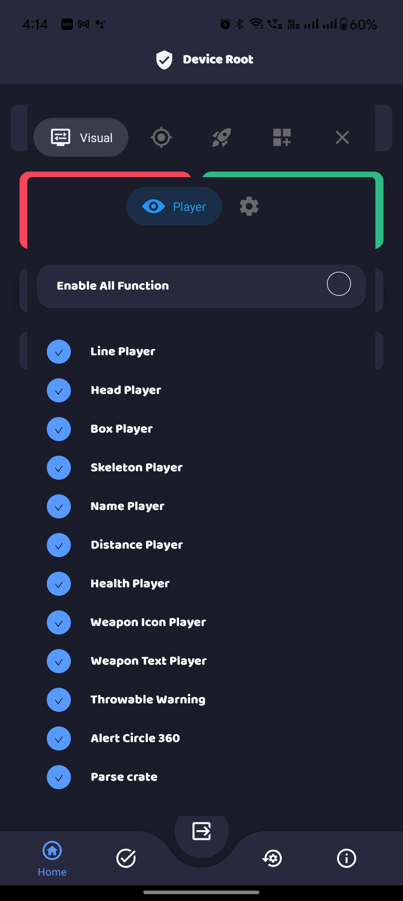Tap the Weapon Icon Player label

(x=148, y=622)
